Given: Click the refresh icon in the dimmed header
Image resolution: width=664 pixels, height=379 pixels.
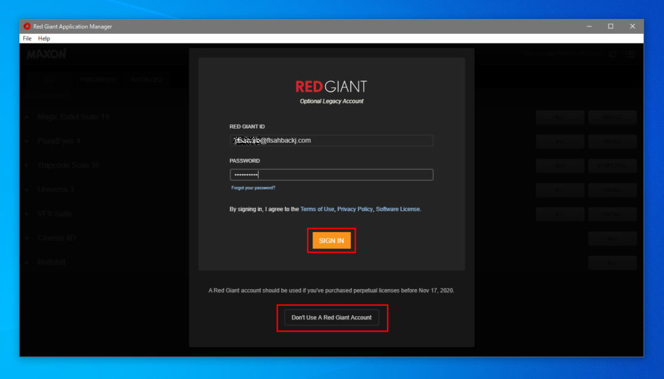Looking at the screenshot, I should (x=612, y=54).
